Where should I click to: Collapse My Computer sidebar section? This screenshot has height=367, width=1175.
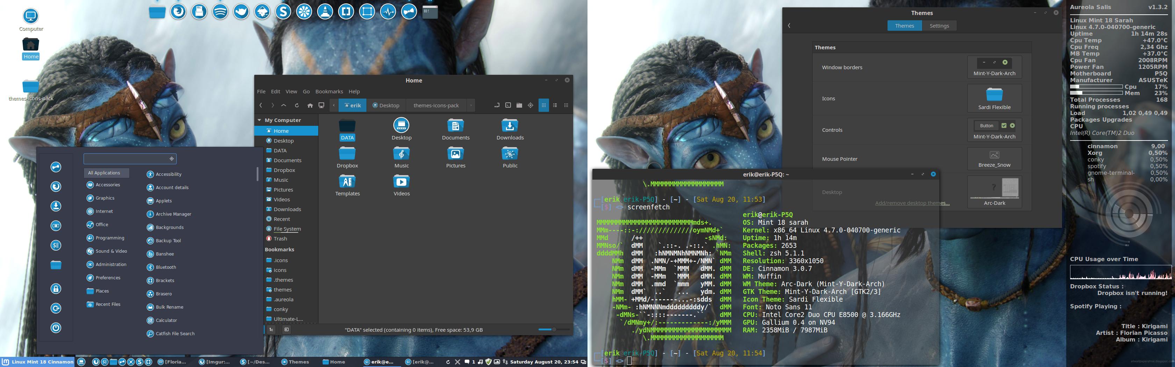point(259,120)
